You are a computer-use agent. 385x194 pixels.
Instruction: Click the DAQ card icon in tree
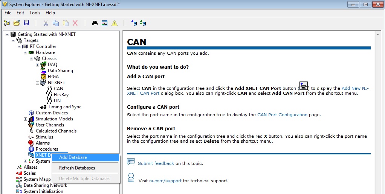tap(43, 65)
